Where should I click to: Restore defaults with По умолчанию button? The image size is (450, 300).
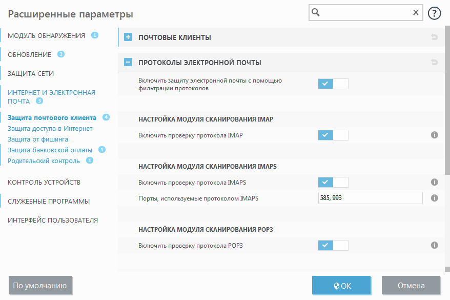(40, 285)
